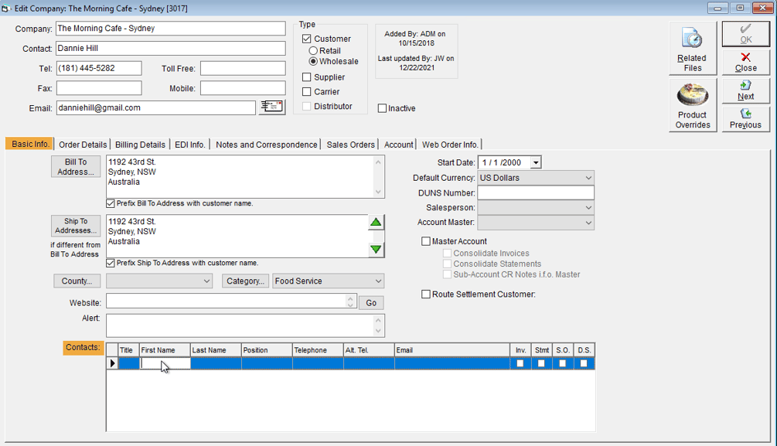Open the EDI Info. tab
This screenshot has height=446, width=777.
189,145
